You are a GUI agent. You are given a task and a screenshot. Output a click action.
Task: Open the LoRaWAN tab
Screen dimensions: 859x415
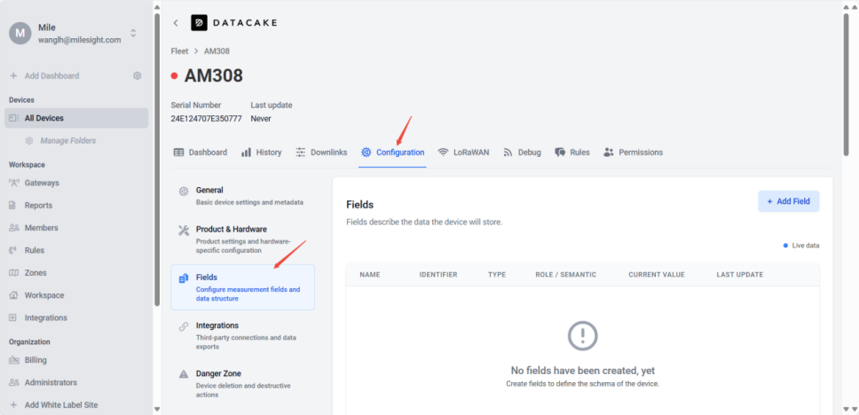463,153
